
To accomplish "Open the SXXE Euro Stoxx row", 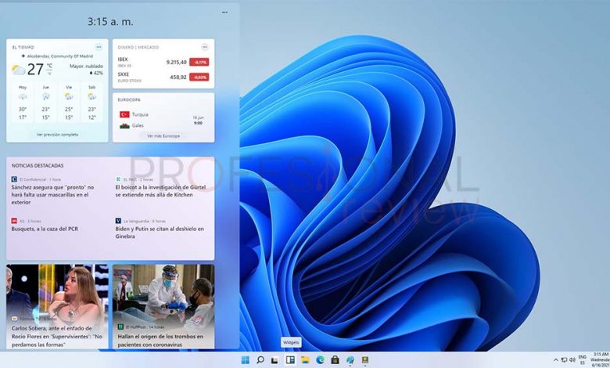I will point(163,77).
